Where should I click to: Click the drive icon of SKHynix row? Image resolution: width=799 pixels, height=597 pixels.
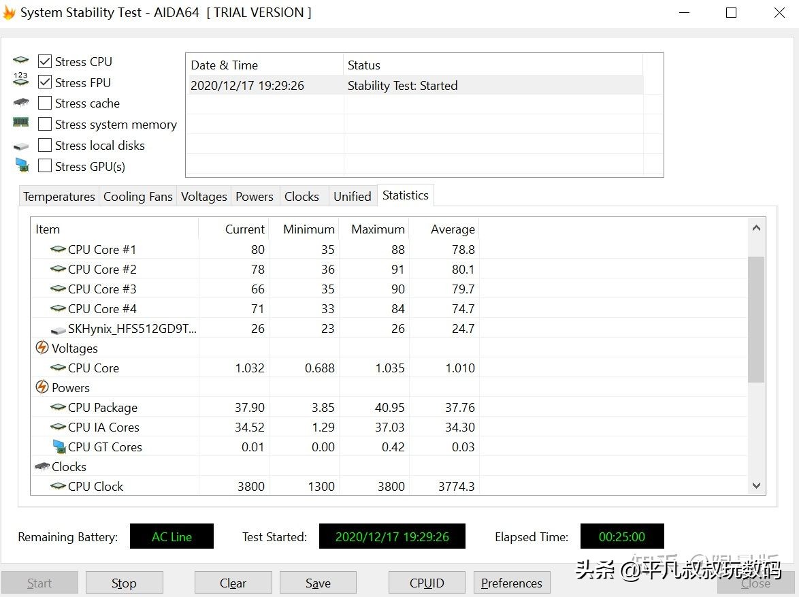pyautogui.click(x=58, y=330)
